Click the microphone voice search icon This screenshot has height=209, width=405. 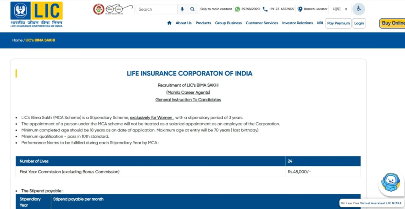click(182, 9)
